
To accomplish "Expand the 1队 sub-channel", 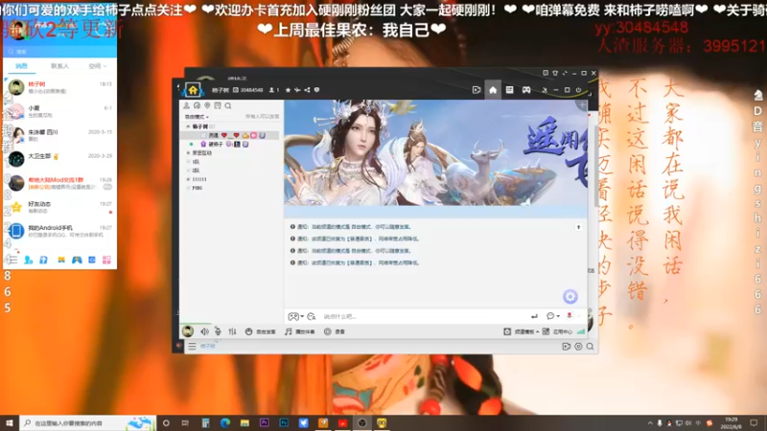I will point(188,162).
